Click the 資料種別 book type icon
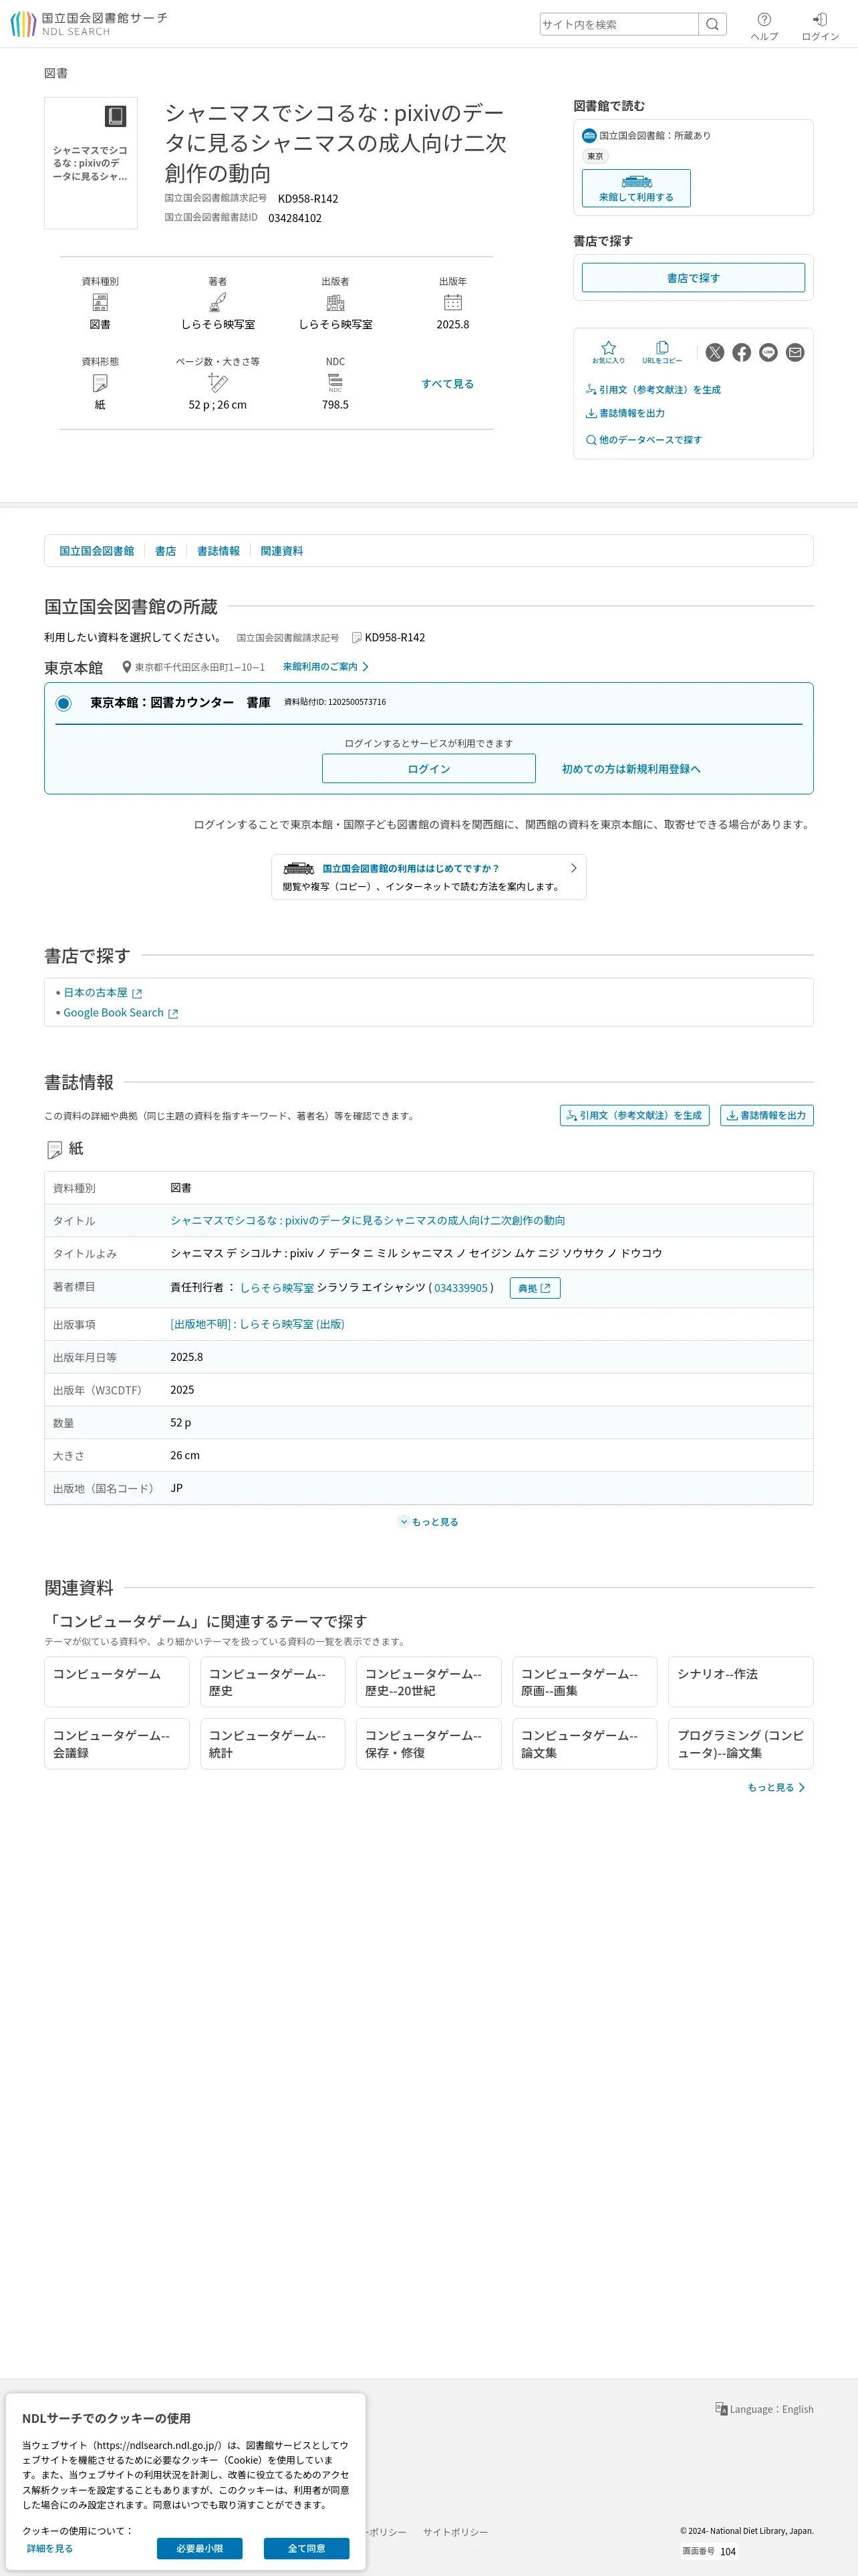 pos(100,302)
